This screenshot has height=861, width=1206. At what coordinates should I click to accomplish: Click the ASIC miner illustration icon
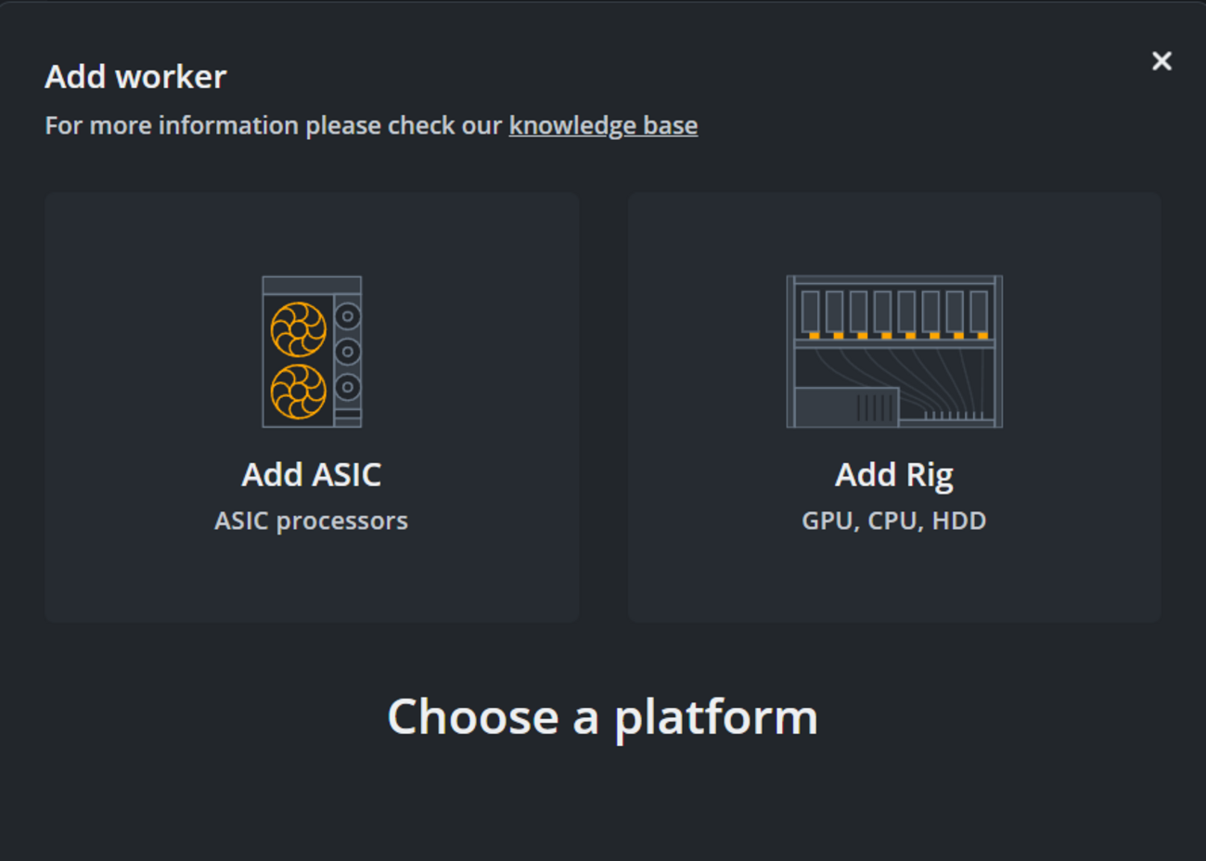point(312,352)
